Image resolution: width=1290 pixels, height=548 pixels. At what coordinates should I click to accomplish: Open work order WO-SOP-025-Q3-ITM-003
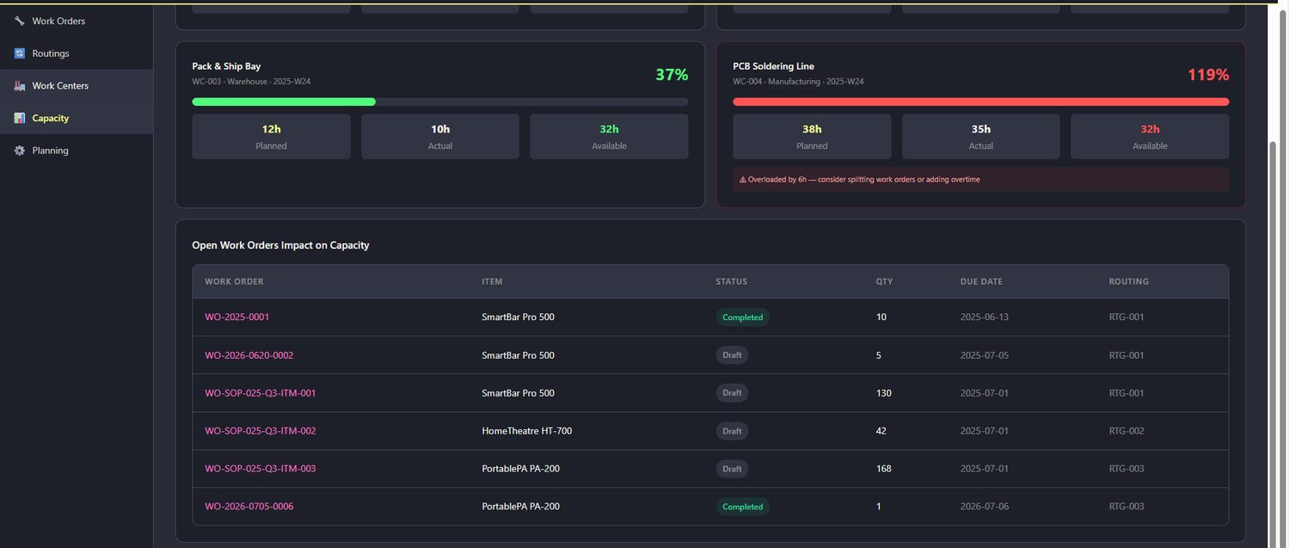tap(260, 469)
